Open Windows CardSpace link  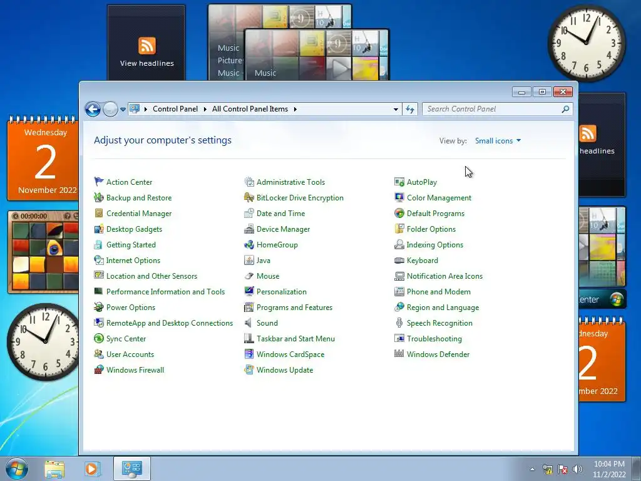point(290,354)
